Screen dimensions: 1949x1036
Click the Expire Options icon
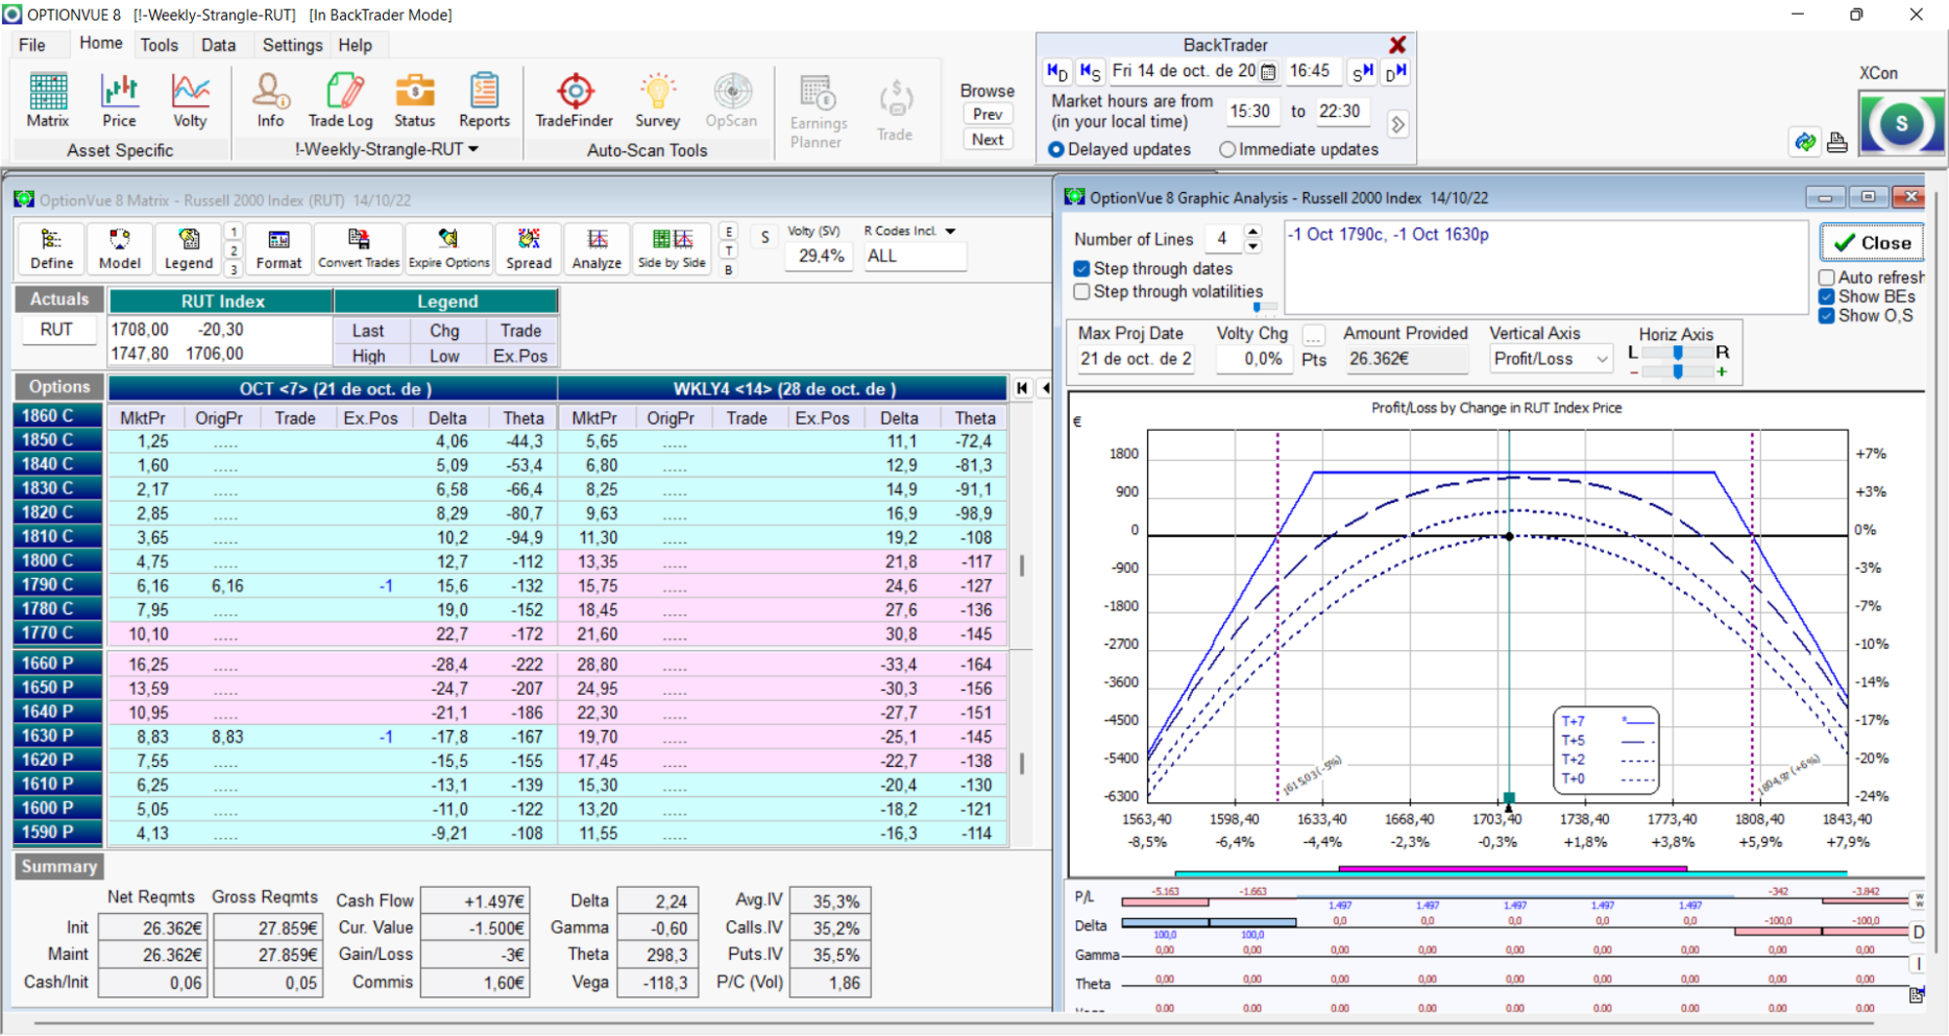(449, 249)
